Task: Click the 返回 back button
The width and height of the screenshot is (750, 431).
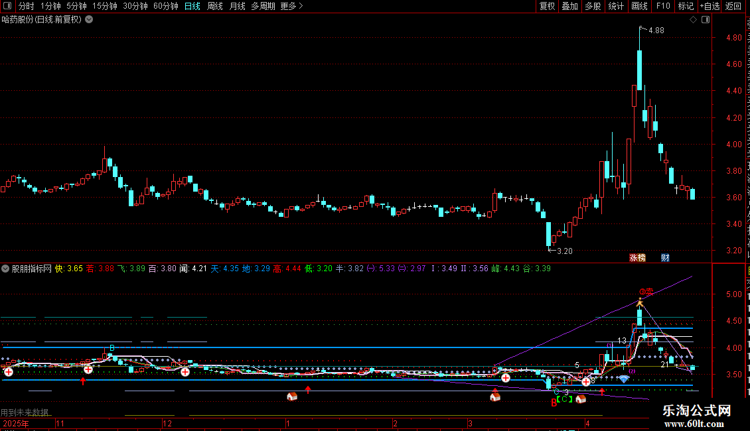Action: click(x=733, y=6)
